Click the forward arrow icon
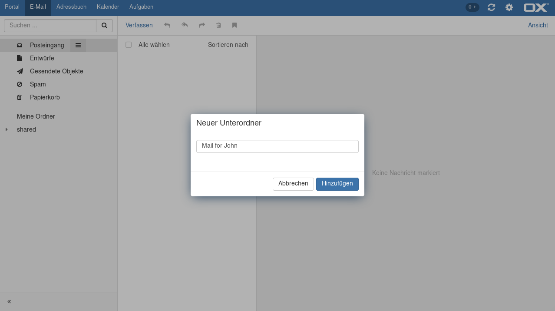555x311 pixels. coord(202,26)
